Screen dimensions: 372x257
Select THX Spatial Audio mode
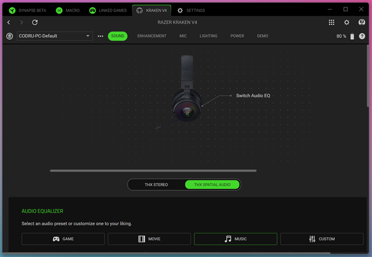(212, 185)
